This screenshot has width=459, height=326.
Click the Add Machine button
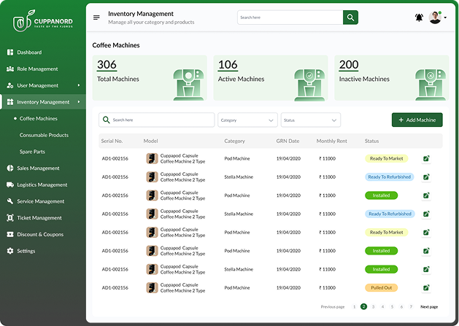(x=417, y=120)
